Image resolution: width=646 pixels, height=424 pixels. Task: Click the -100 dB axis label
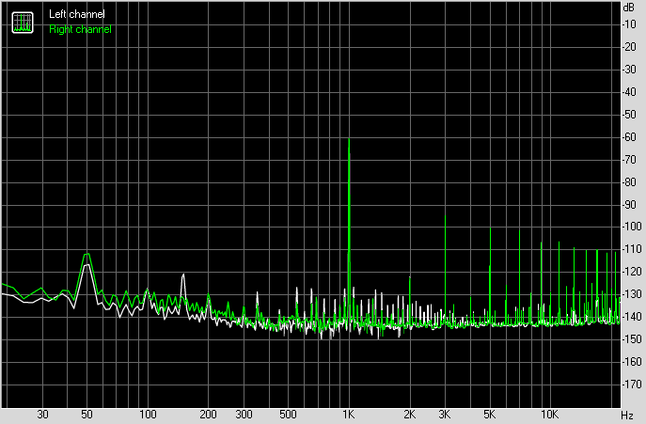[632, 227]
